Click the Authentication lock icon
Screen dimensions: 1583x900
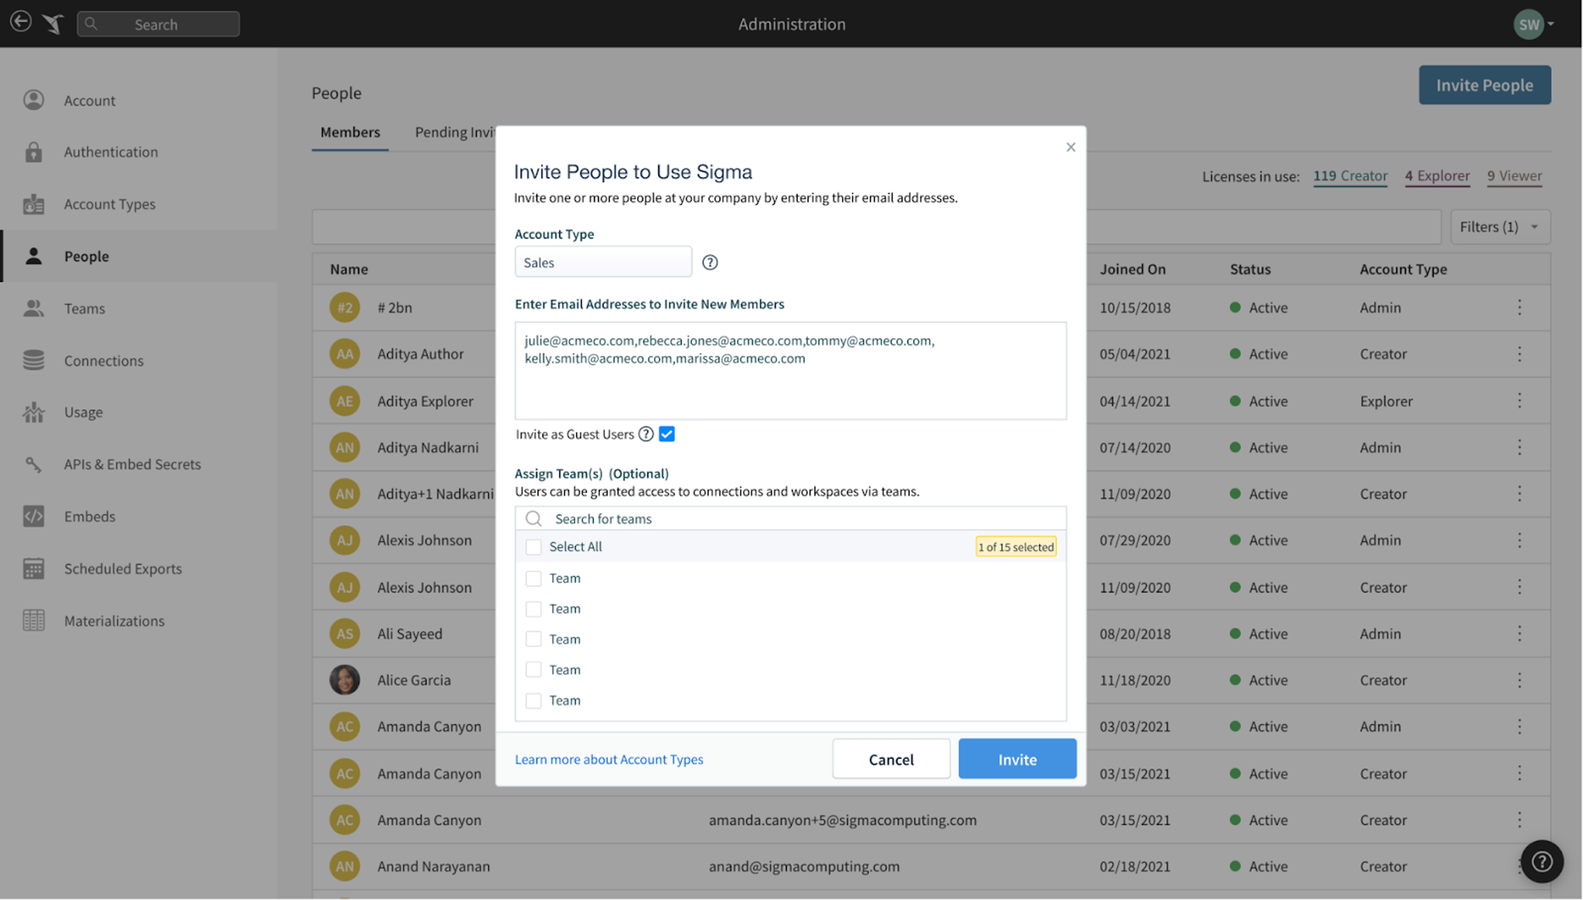[x=33, y=152]
